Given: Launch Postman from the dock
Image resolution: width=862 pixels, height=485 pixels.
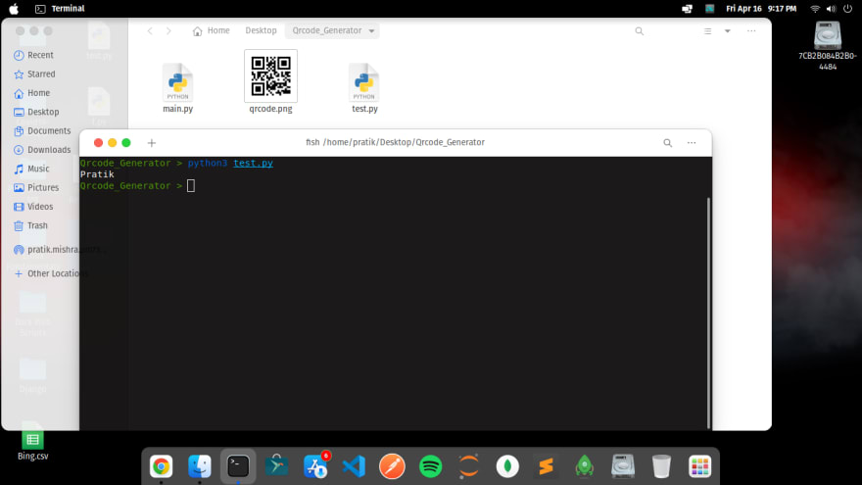Looking at the screenshot, I should (x=392, y=466).
